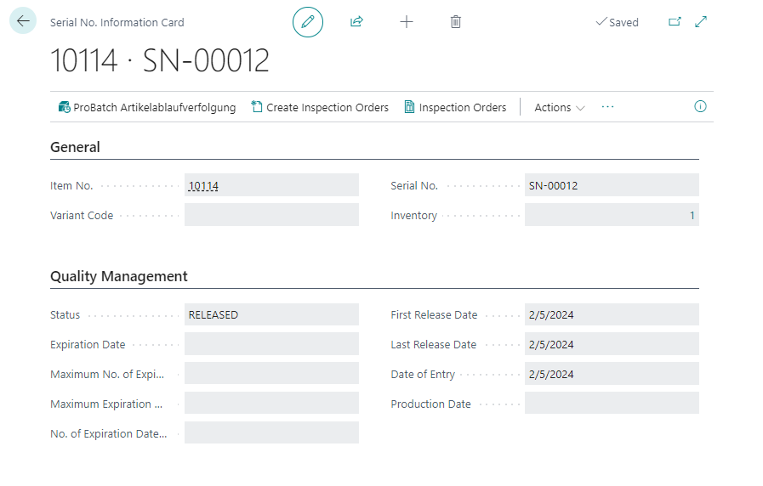
Task: Delete record with trash icon
Action: tap(455, 22)
